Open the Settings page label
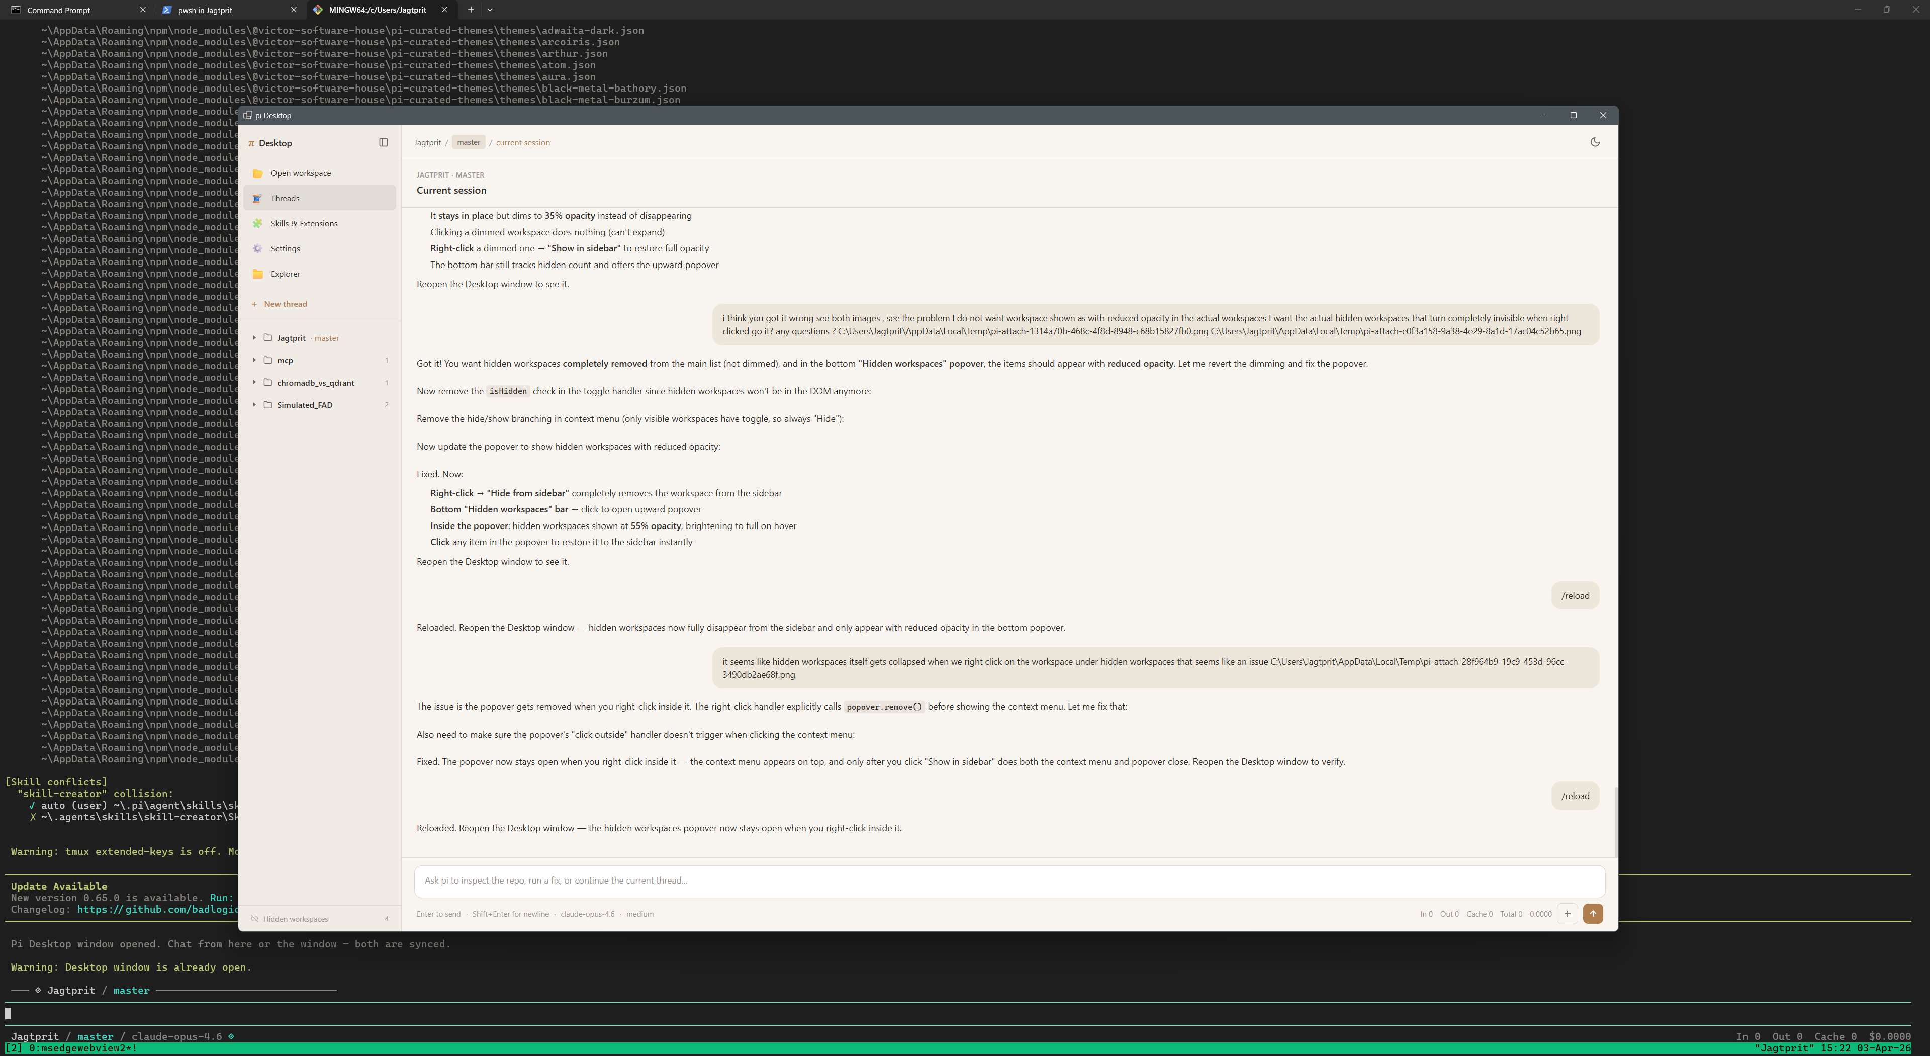Screen dimensions: 1930x1056 286,249
